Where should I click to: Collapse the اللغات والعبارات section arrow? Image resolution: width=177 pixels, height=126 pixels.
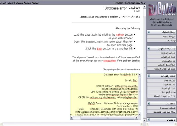(x=149, y=76)
